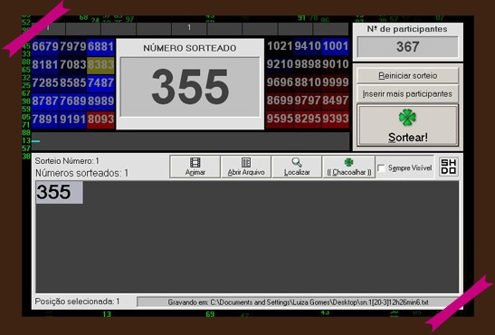
Task: Click number cell 8497
Action: point(335,100)
